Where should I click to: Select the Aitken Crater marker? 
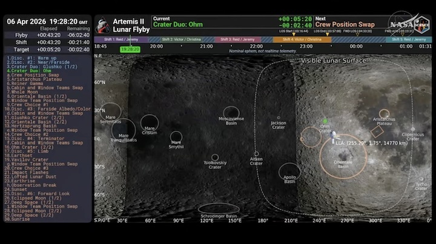[x=256, y=154]
